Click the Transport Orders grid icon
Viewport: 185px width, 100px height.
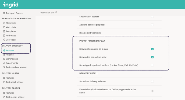pos(4,13)
